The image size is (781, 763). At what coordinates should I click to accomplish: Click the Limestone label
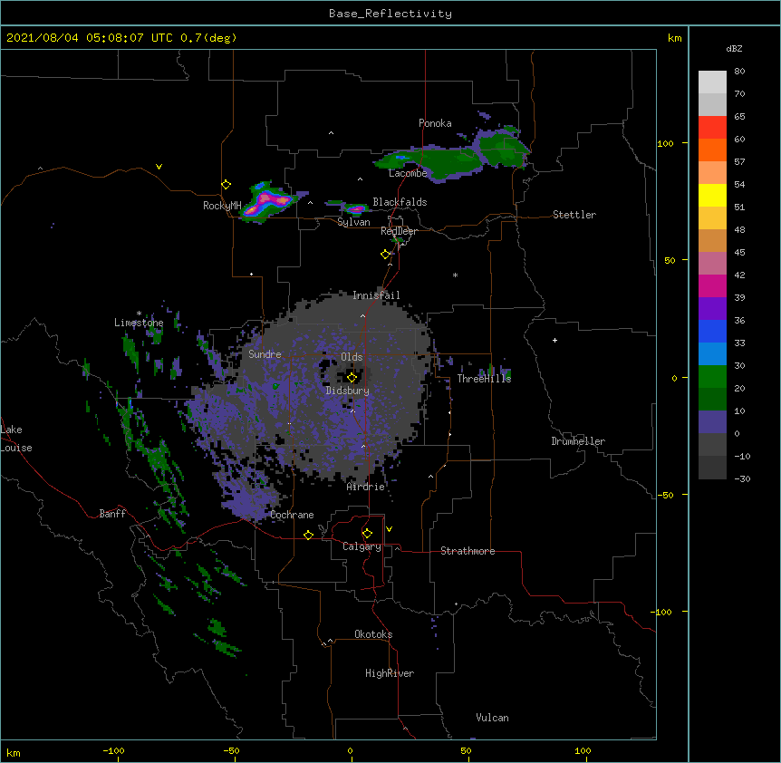[139, 323]
